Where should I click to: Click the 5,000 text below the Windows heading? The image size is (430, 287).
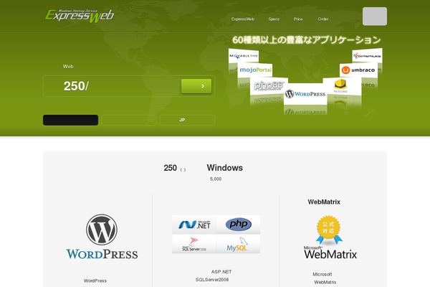tap(216, 179)
